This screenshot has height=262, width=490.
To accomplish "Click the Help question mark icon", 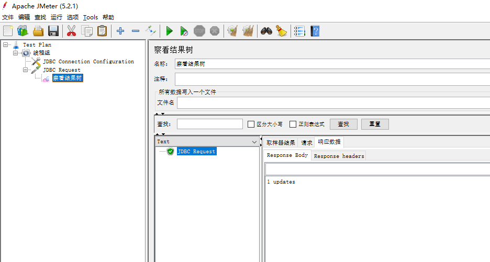I will click(x=315, y=31).
